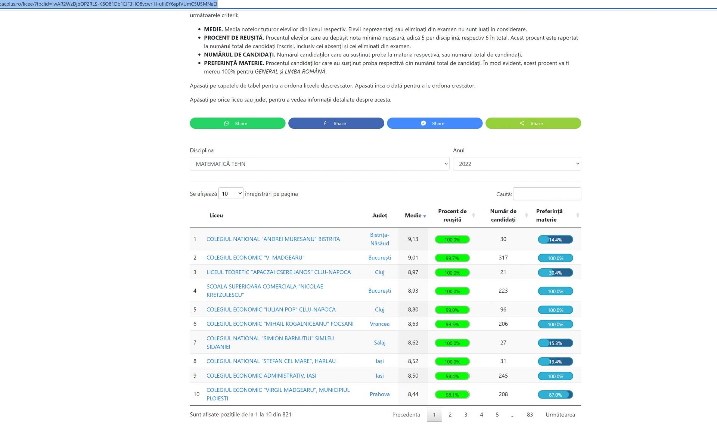Sort table by Preferință materie
717x437 pixels.
click(549, 215)
